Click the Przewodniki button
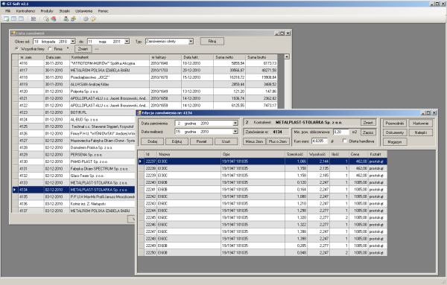 [x=395, y=124]
